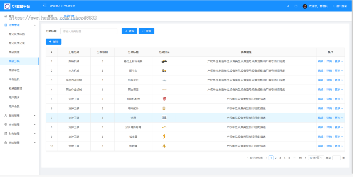This screenshot has width=353, height=177.
Task: Expand the 财务管理 sidebar menu
Action: pyautogui.click(x=19, y=134)
